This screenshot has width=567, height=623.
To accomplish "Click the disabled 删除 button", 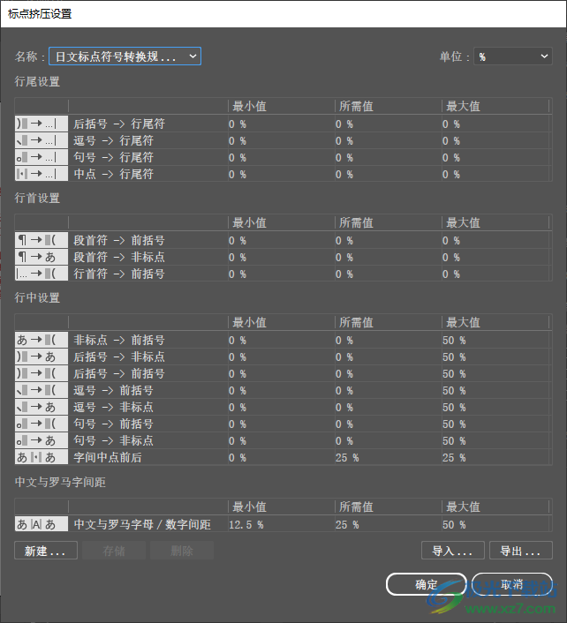I will tap(182, 551).
